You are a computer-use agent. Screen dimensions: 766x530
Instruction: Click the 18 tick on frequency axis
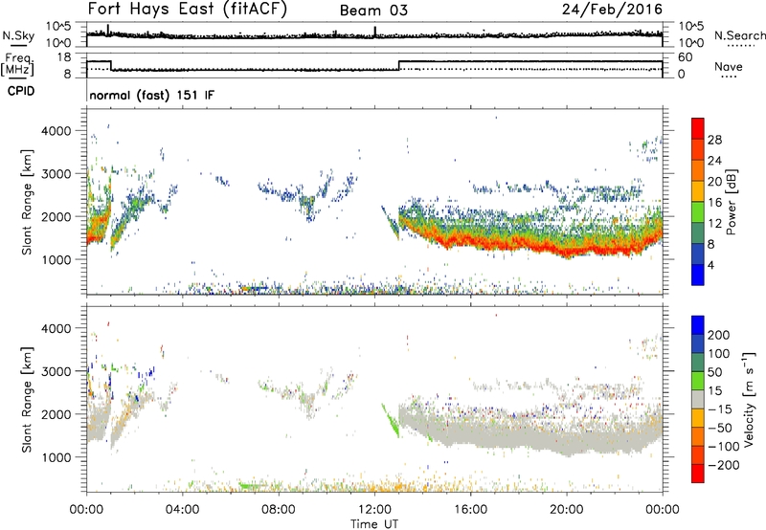pos(64,57)
